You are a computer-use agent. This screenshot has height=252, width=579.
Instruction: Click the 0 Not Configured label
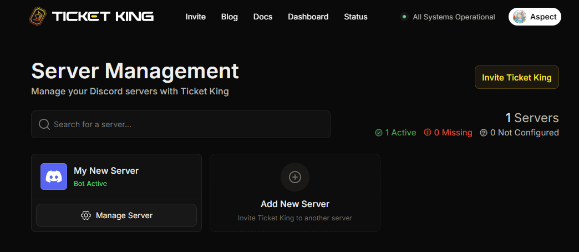524,133
